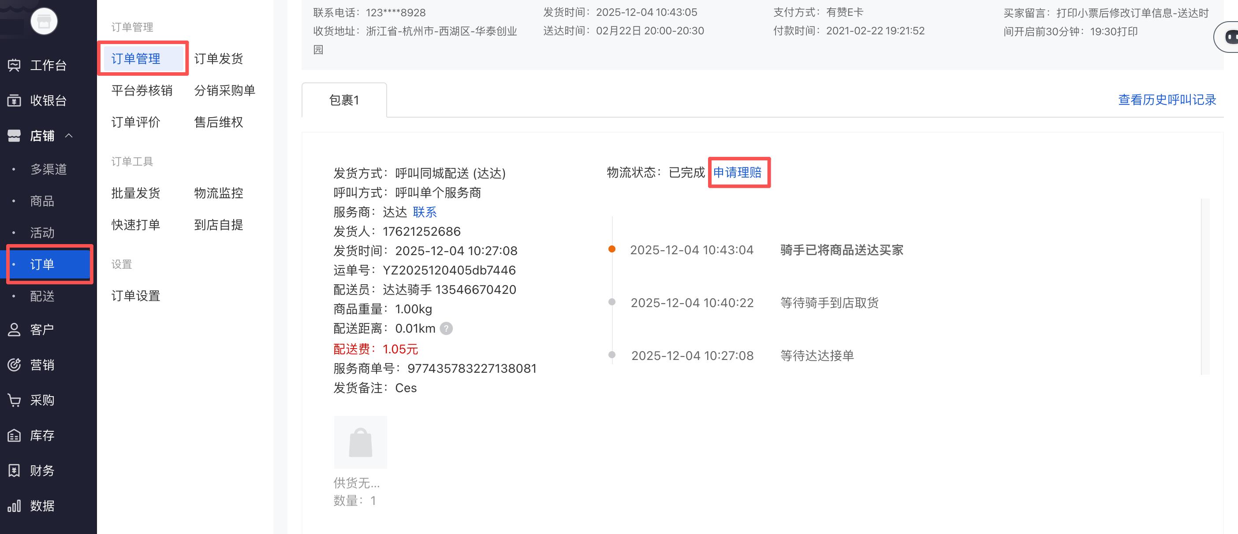Open 订单发货 in the submenu
1238x534 pixels.
coord(219,59)
